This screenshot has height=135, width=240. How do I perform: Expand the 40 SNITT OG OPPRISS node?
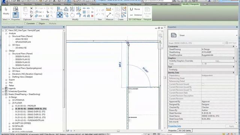9,123
